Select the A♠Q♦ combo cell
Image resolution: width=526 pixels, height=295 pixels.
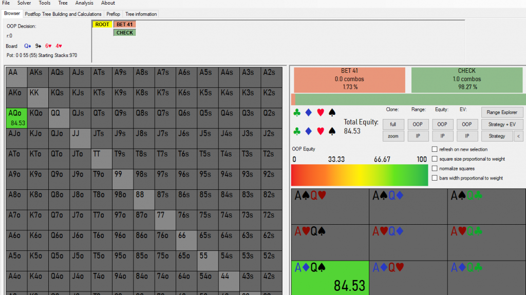[408, 206]
